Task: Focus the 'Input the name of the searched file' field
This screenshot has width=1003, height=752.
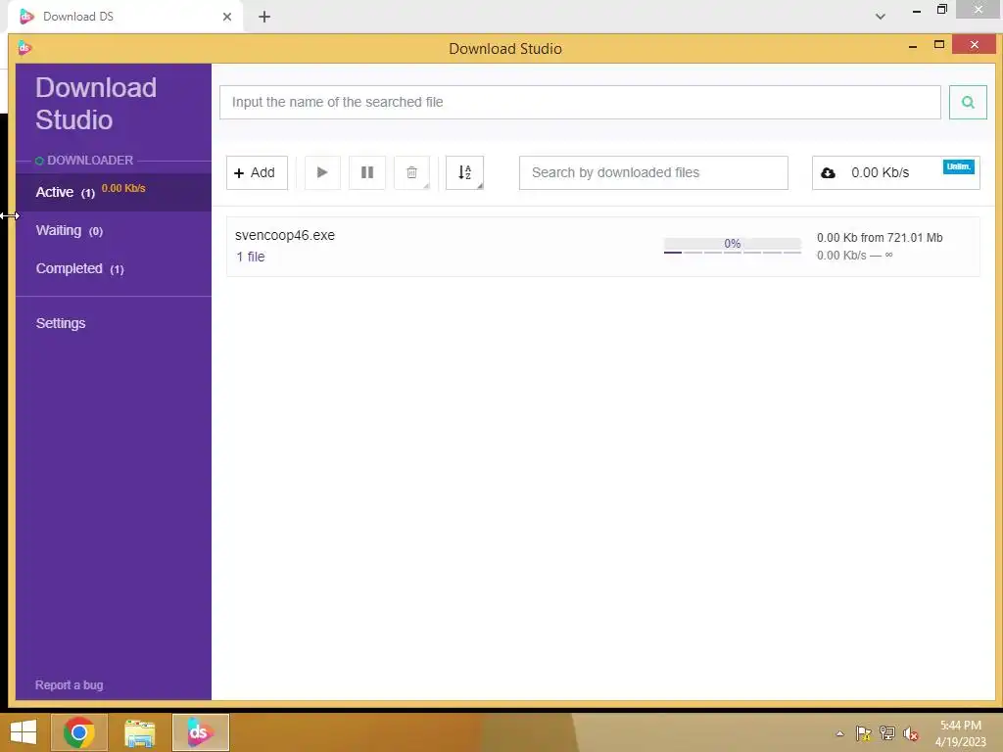Action: pos(580,102)
